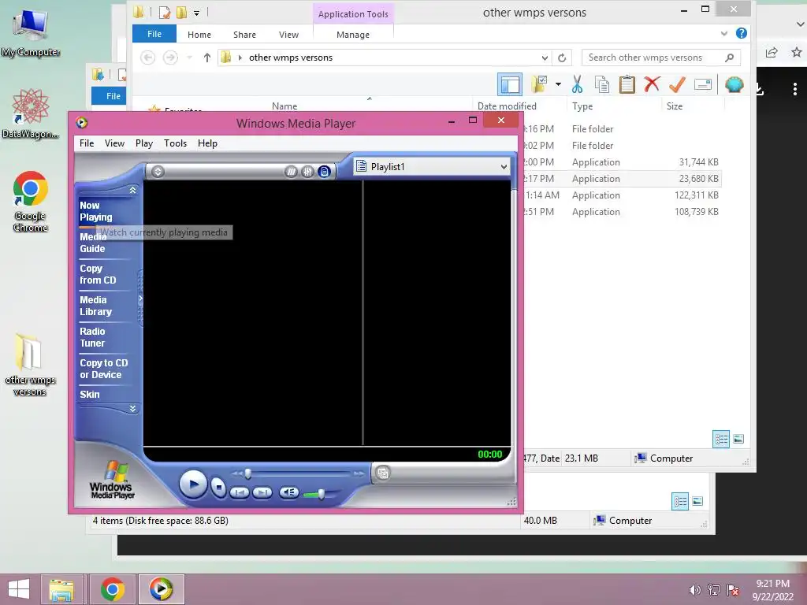Image resolution: width=807 pixels, height=605 pixels.
Task: Switch front Explorer to large icons view
Action: 738,439
